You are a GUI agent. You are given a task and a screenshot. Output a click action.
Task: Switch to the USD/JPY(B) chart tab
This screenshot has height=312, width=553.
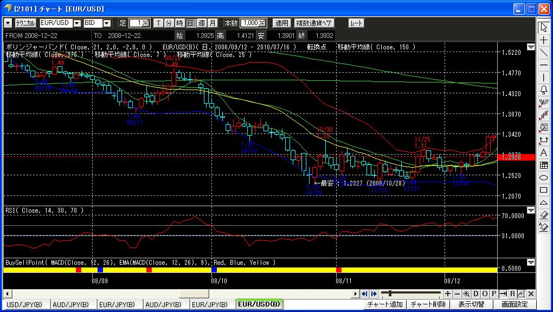pyautogui.click(x=24, y=304)
